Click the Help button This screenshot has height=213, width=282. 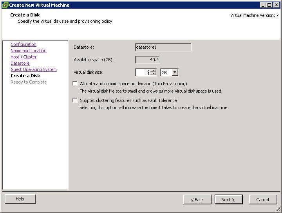coord(20,199)
